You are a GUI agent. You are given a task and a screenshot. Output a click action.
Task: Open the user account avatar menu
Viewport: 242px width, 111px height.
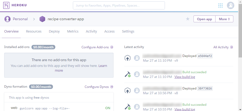(230, 6)
